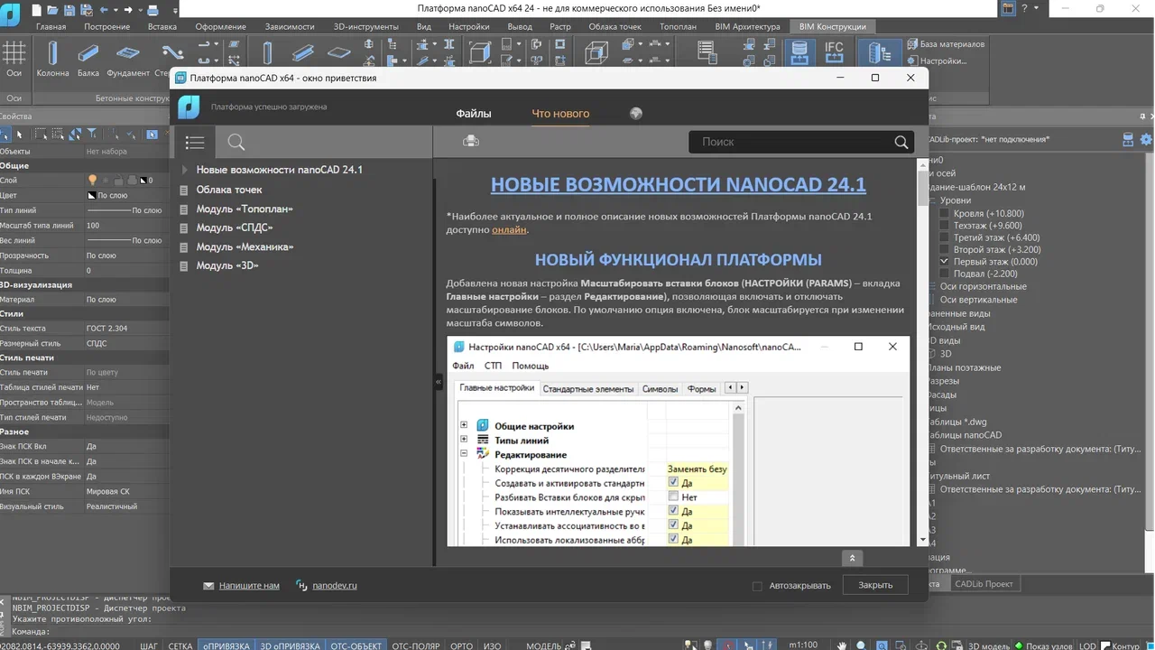
Task: Activate the Фундамент (Foundation) tool
Action: (126, 54)
